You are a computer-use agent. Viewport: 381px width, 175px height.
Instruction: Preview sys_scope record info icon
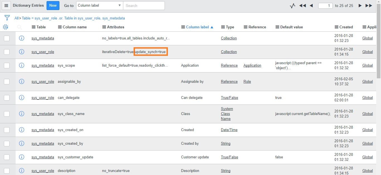point(21,65)
